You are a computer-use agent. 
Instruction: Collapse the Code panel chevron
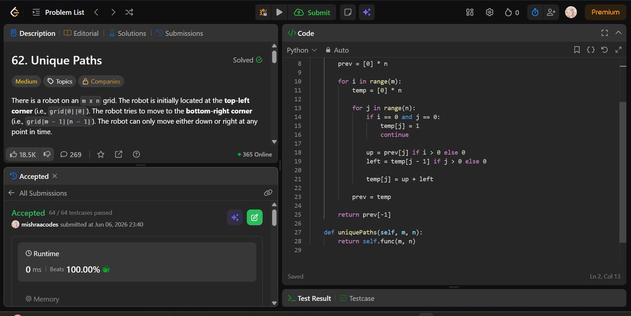pos(618,33)
